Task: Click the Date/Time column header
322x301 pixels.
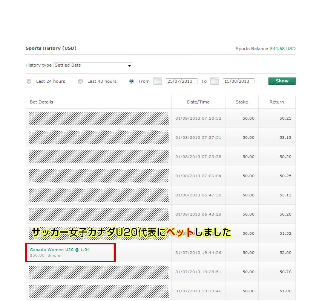Action: (198, 102)
